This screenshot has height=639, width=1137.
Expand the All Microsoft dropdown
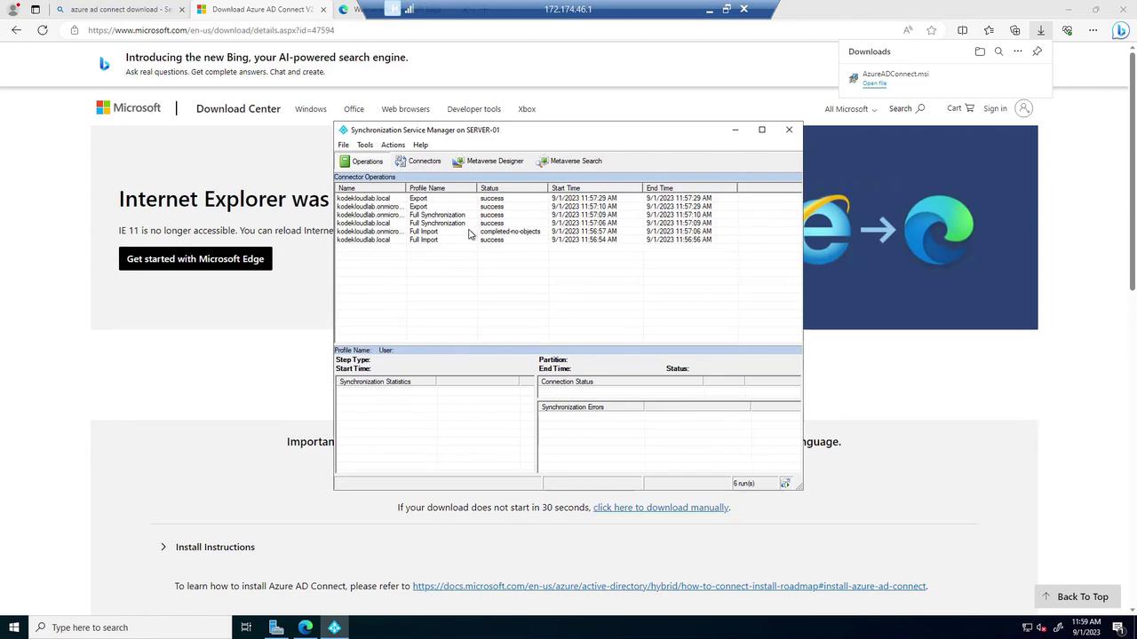point(850,109)
